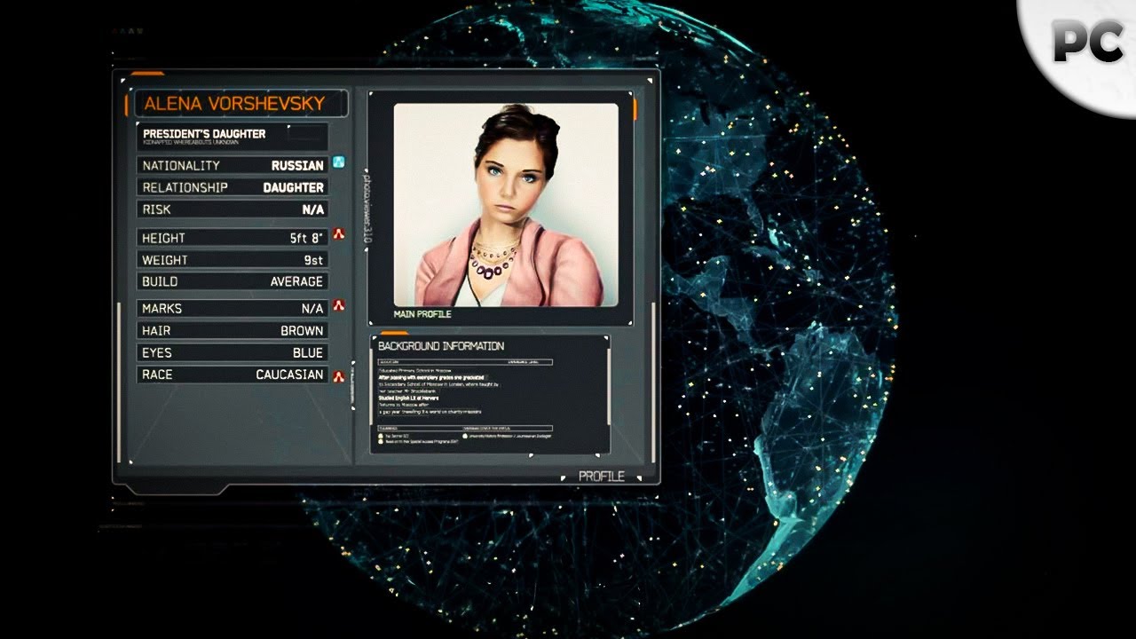This screenshot has height=639, width=1136.
Task: Click the Background Information heading
Action: (441, 346)
